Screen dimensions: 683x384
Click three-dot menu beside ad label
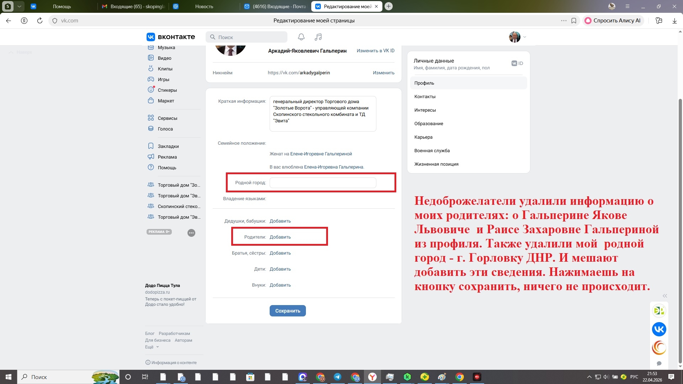[191, 233]
